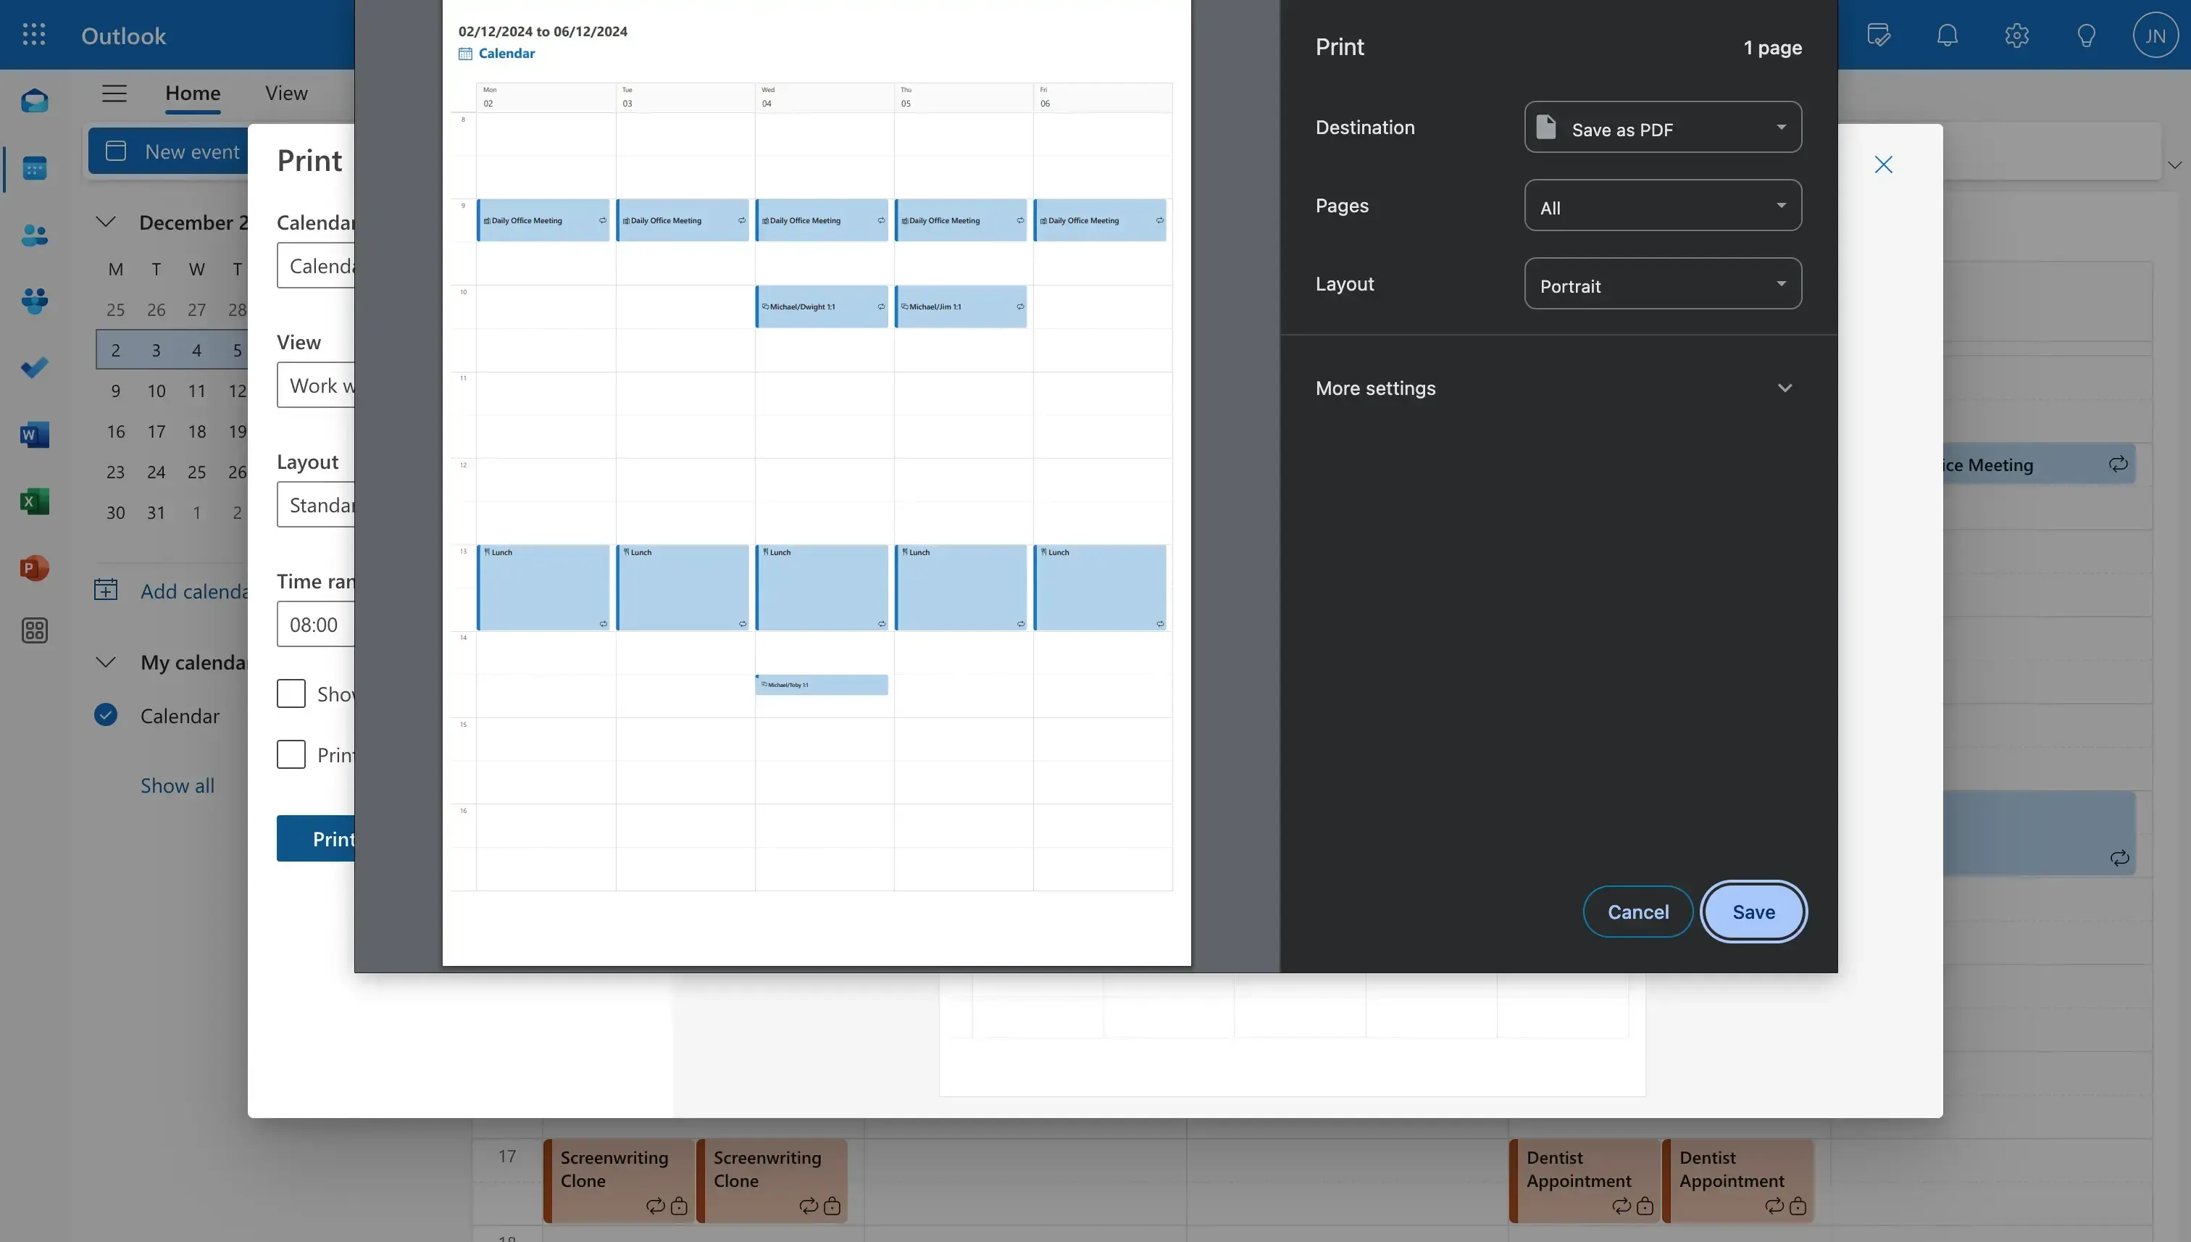Switch to the View tab
This screenshot has height=1242, width=2191.
[x=285, y=93]
